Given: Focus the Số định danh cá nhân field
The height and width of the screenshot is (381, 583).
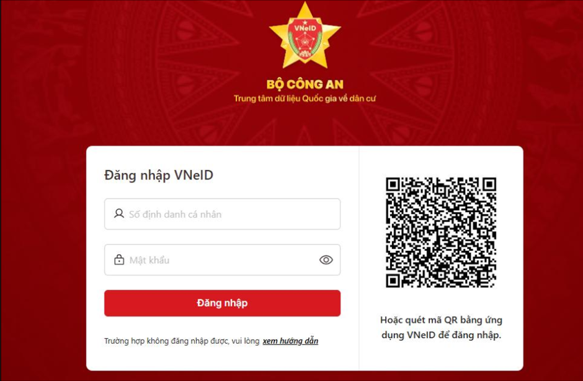Looking at the screenshot, I should [222, 214].
